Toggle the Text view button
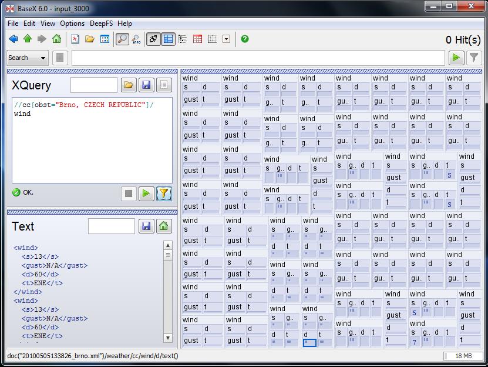 coord(153,39)
